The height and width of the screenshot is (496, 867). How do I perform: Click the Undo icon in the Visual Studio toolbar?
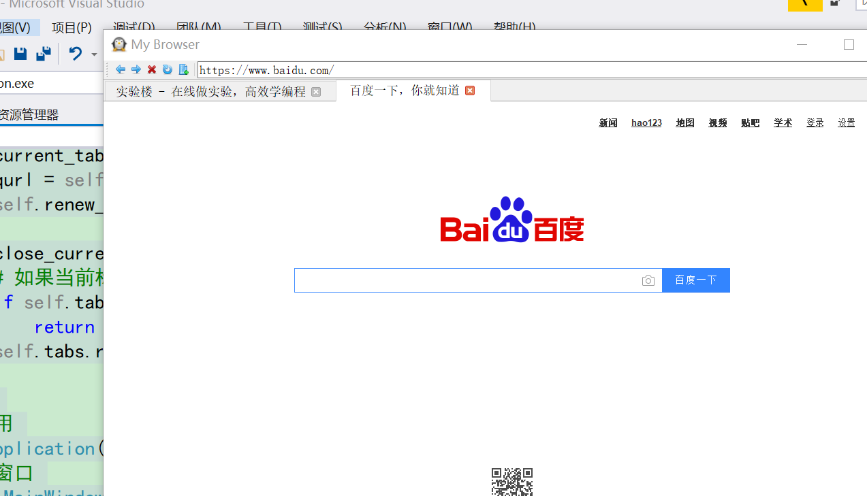coord(76,54)
